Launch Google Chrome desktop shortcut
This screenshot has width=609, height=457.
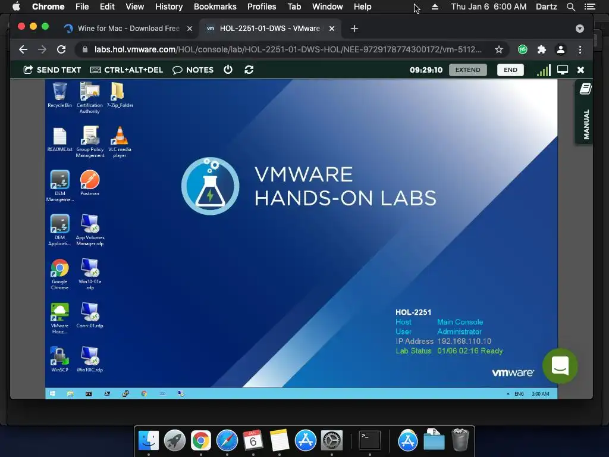click(x=60, y=274)
